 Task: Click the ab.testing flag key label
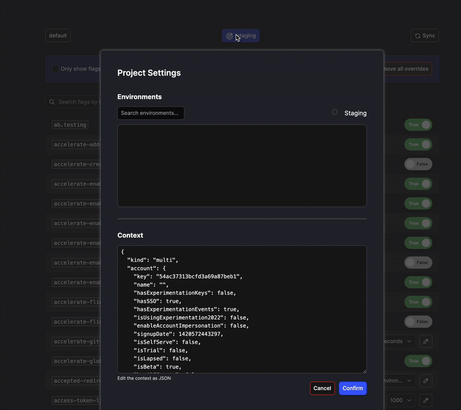click(x=70, y=125)
